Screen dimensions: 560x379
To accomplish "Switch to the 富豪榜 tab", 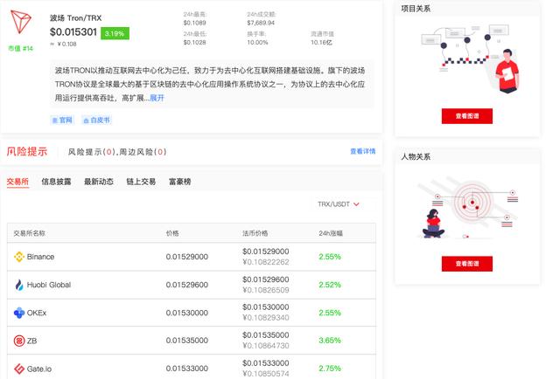I will point(179,182).
